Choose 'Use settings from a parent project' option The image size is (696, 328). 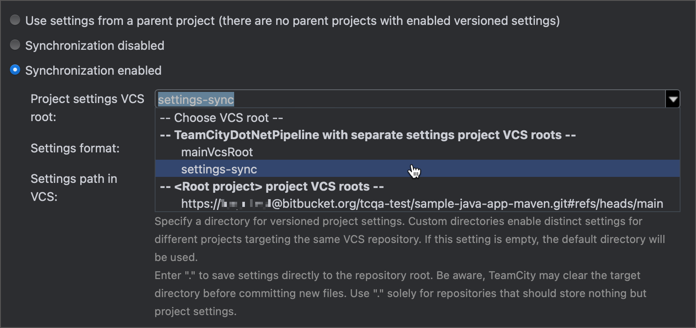coord(15,20)
